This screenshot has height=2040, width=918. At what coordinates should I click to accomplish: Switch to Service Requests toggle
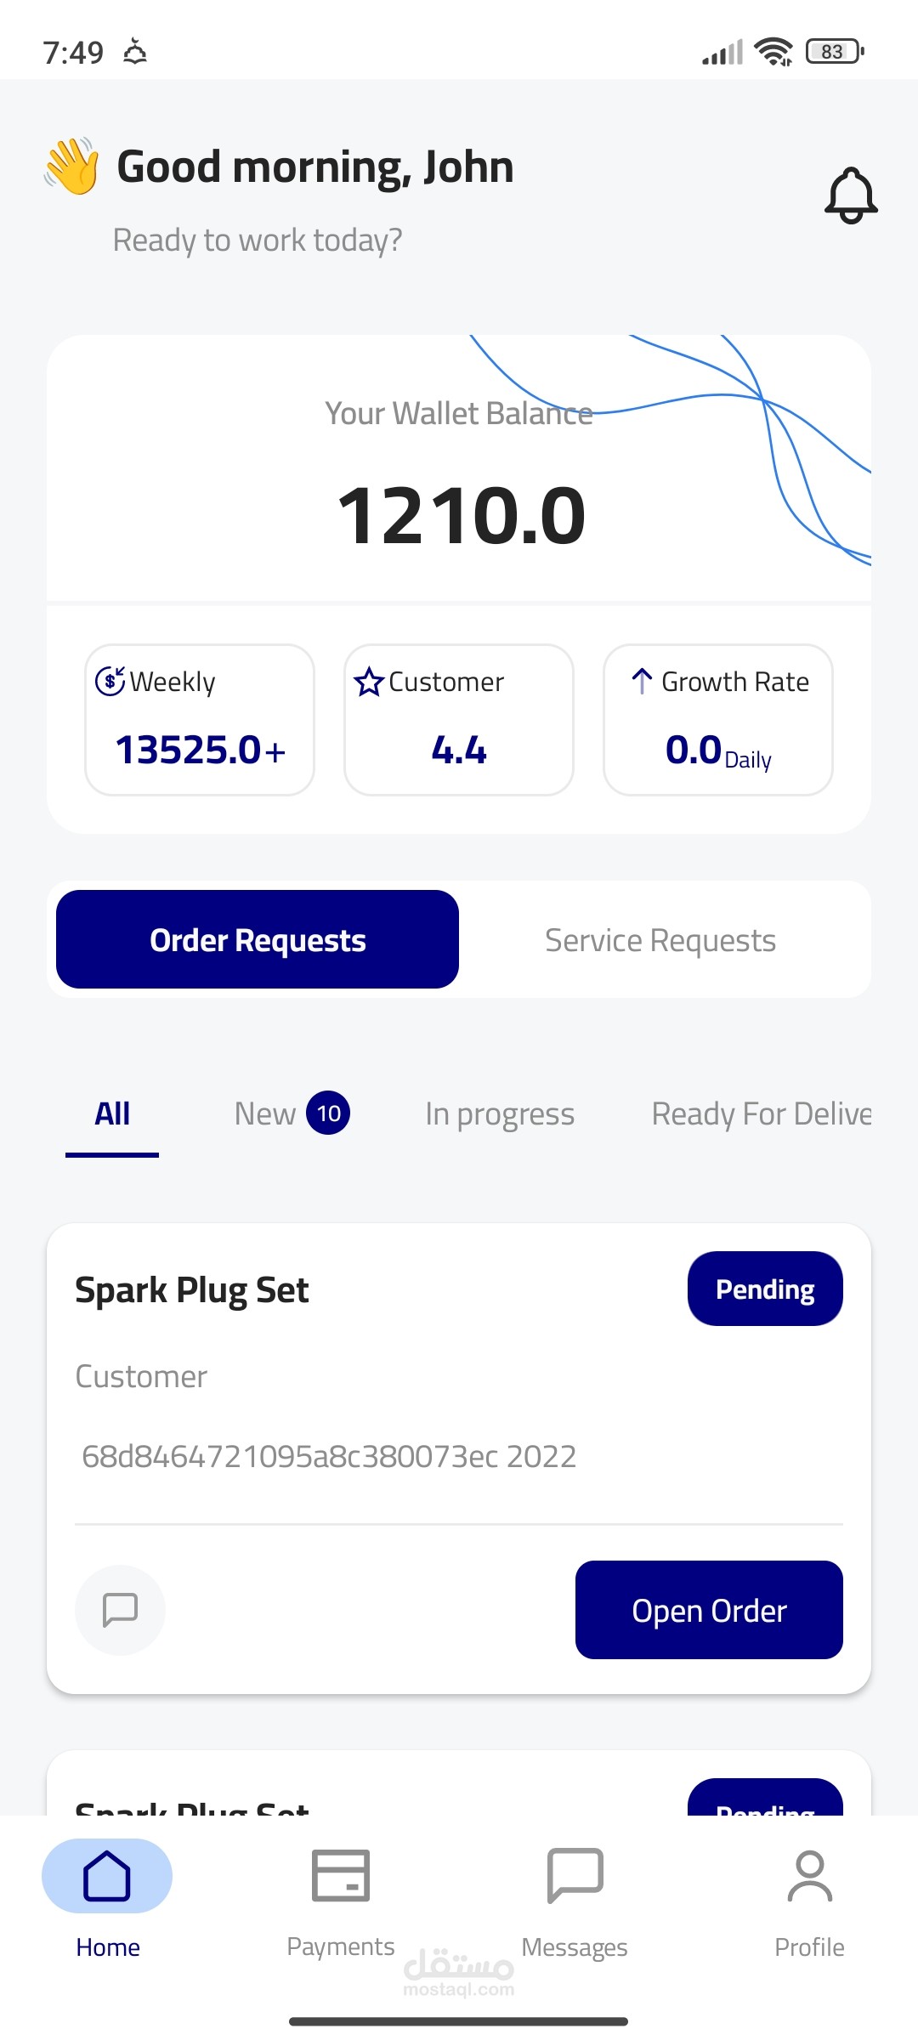click(x=660, y=940)
